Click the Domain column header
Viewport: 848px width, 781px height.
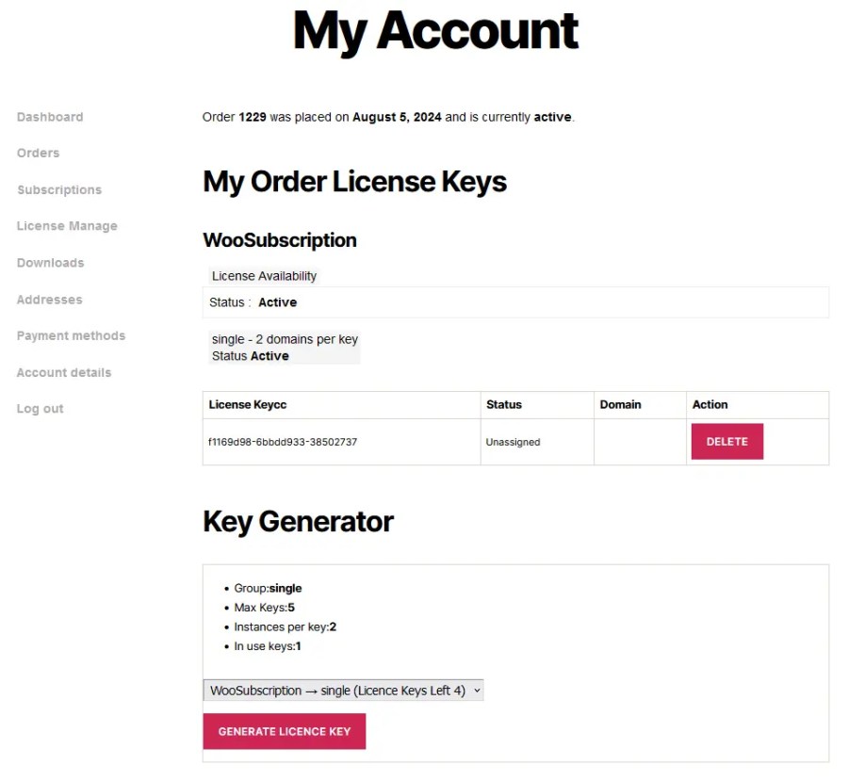(620, 404)
